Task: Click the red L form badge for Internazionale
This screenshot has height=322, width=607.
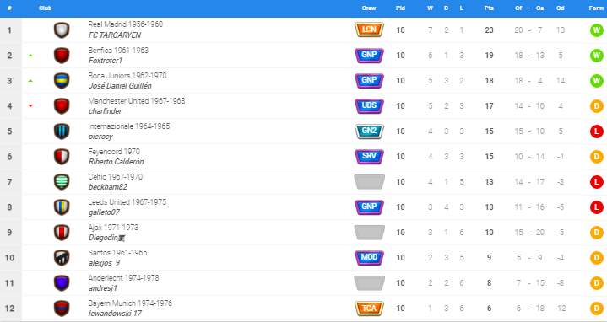Action: coord(597,131)
